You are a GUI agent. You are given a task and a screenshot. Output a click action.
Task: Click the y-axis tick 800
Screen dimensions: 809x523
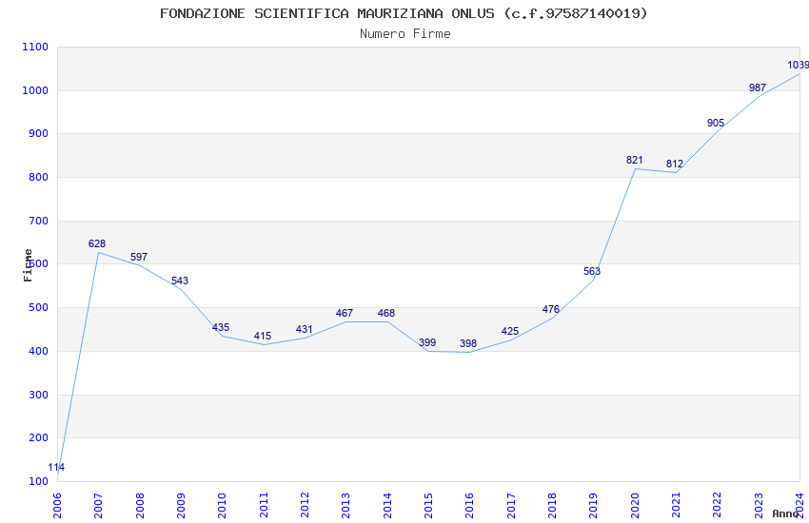pyautogui.click(x=38, y=177)
